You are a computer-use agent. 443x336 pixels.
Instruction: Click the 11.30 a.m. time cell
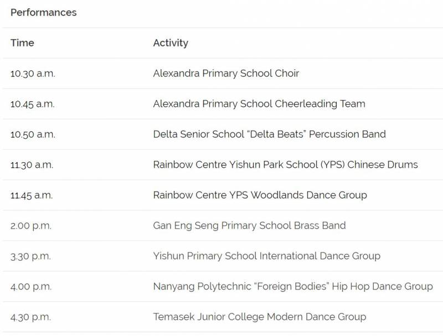click(x=32, y=164)
